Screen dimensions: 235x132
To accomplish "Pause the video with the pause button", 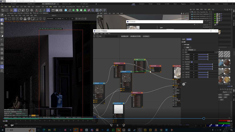I will pos(118,125).
